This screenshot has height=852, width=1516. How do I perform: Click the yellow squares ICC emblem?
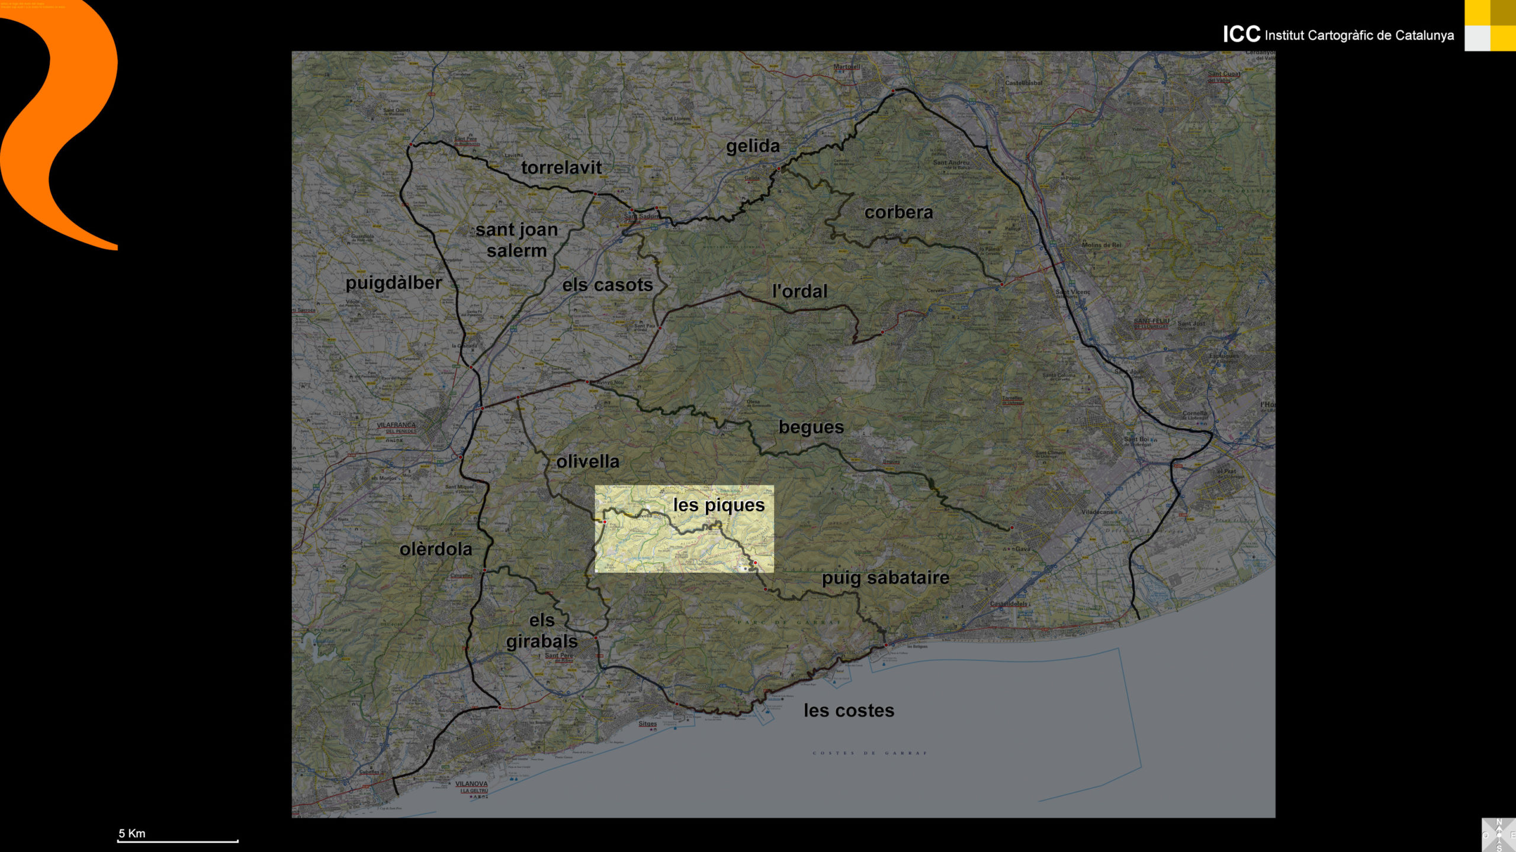(x=1490, y=25)
